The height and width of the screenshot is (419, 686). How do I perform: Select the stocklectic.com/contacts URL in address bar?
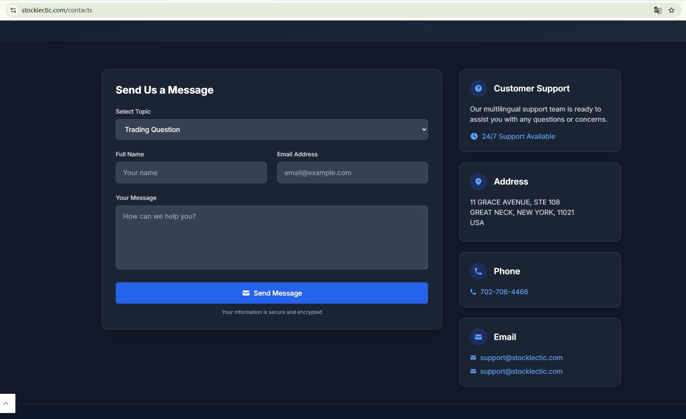click(57, 10)
